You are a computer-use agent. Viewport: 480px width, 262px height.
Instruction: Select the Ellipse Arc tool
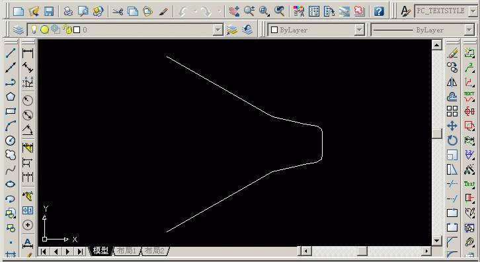click(11, 198)
